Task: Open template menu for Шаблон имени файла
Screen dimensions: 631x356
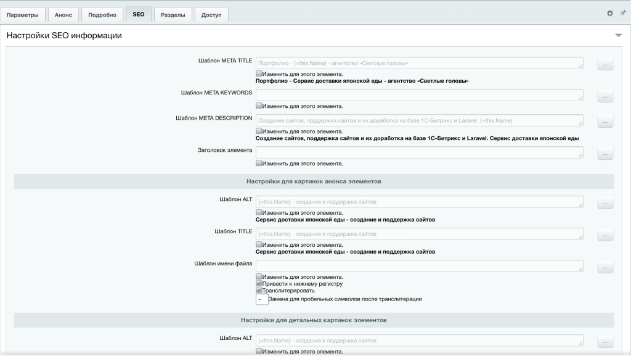Action: [605, 267]
